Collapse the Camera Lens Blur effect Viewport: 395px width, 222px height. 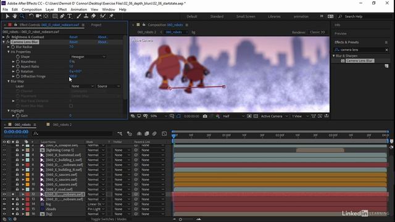point(4,42)
